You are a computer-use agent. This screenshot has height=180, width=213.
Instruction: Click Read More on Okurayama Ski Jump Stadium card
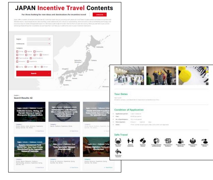point(40,131)
